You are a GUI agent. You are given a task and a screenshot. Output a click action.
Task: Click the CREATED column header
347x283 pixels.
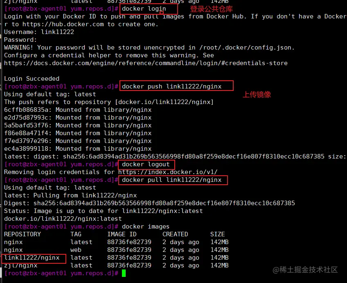[175, 234]
